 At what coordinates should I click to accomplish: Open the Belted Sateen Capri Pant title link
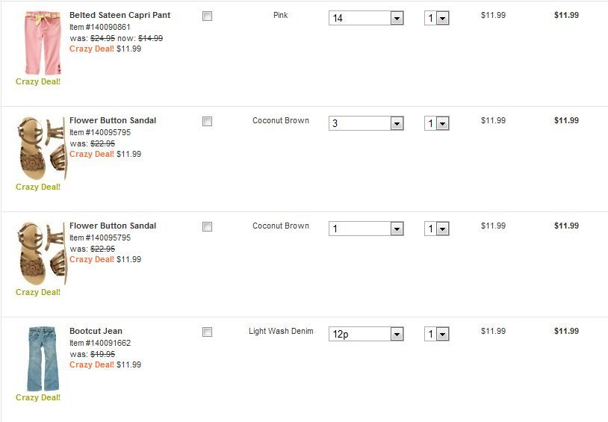120,15
